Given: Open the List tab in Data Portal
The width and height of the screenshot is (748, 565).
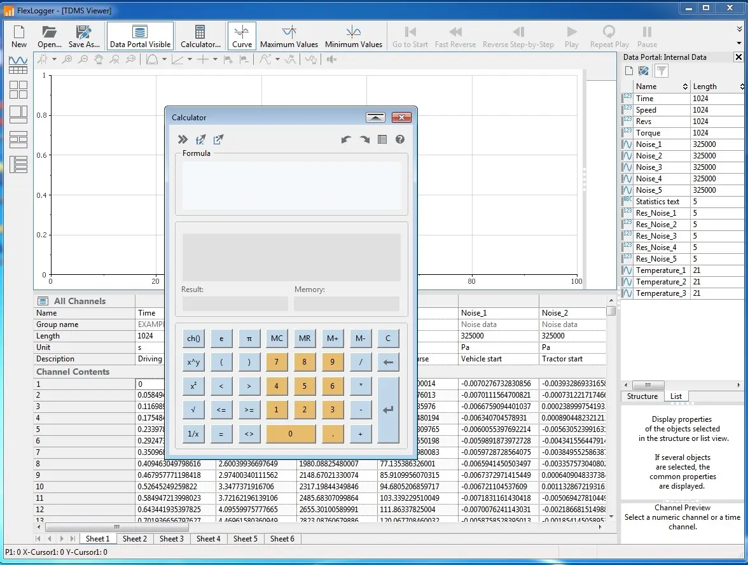Looking at the screenshot, I should [676, 396].
